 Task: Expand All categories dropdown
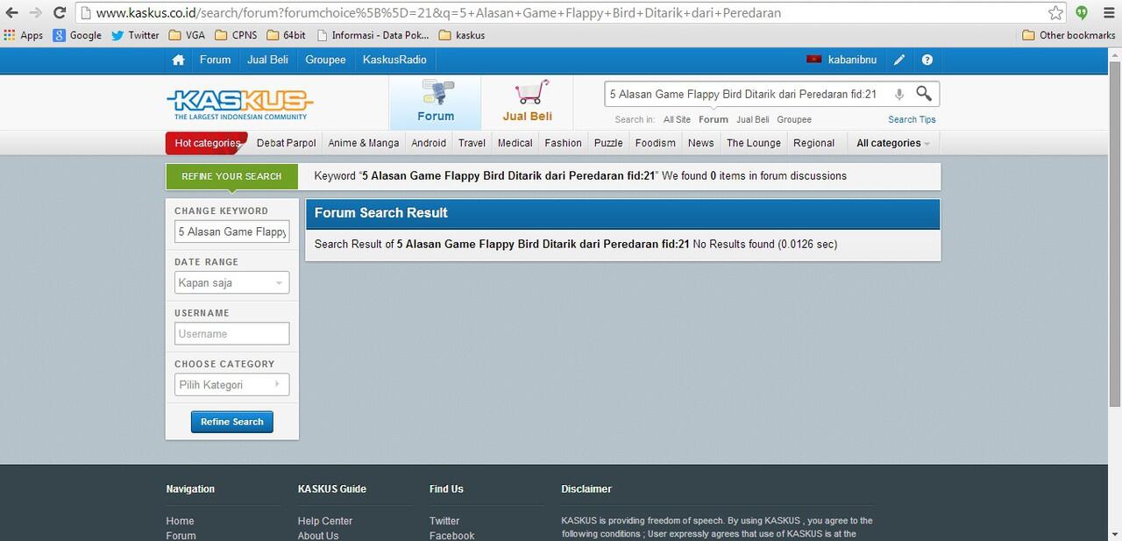pos(893,143)
